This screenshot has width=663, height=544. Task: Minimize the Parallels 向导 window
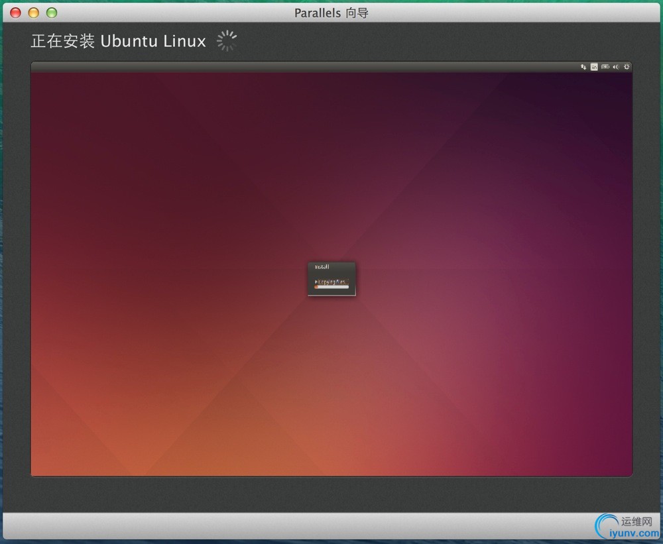click(x=34, y=13)
